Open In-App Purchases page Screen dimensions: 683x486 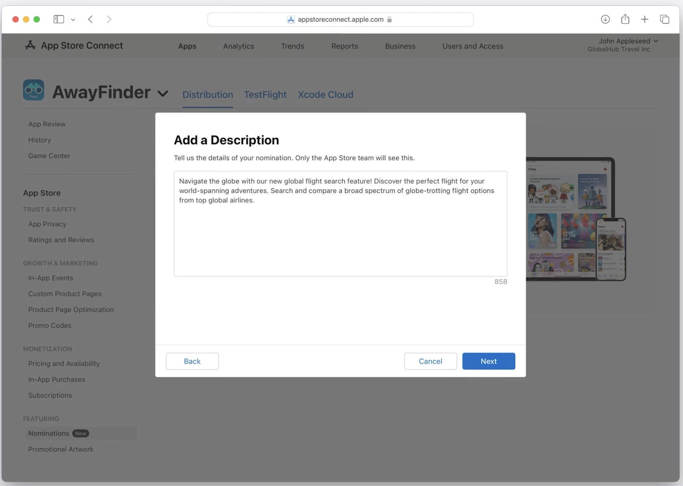click(57, 379)
